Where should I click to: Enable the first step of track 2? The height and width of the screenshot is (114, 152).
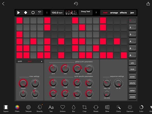click(19, 28)
